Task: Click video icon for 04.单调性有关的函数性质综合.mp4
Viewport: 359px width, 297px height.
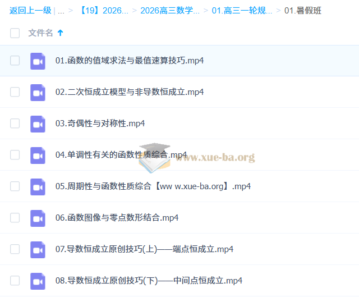Action: tap(38, 155)
